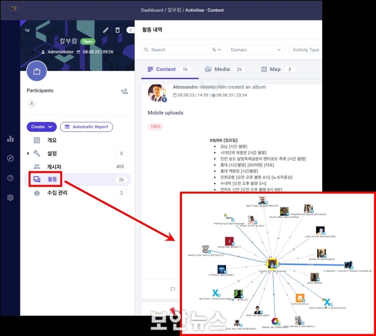Image resolution: width=376 pixels, height=336 pixels.
Task: Select participant avatar A
Action: (32, 104)
